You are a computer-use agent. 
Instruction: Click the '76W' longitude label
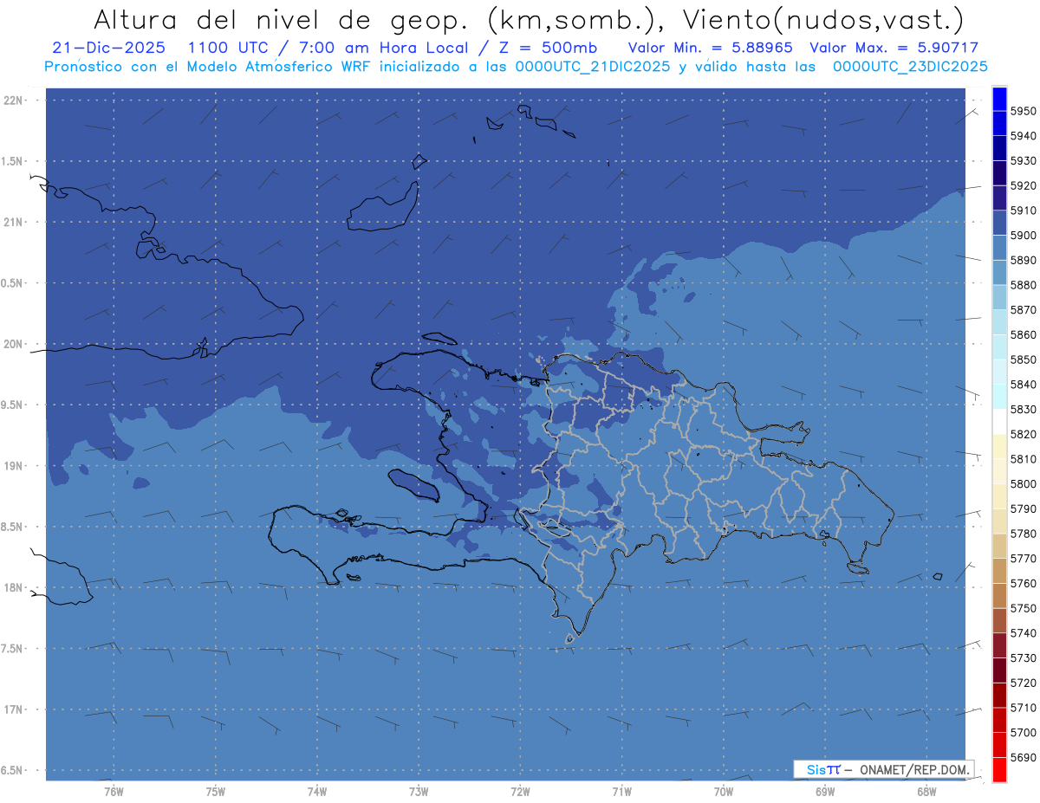114,791
